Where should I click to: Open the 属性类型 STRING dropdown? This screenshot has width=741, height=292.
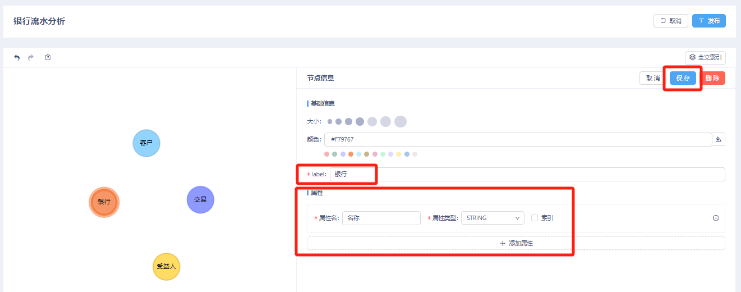[492, 218]
